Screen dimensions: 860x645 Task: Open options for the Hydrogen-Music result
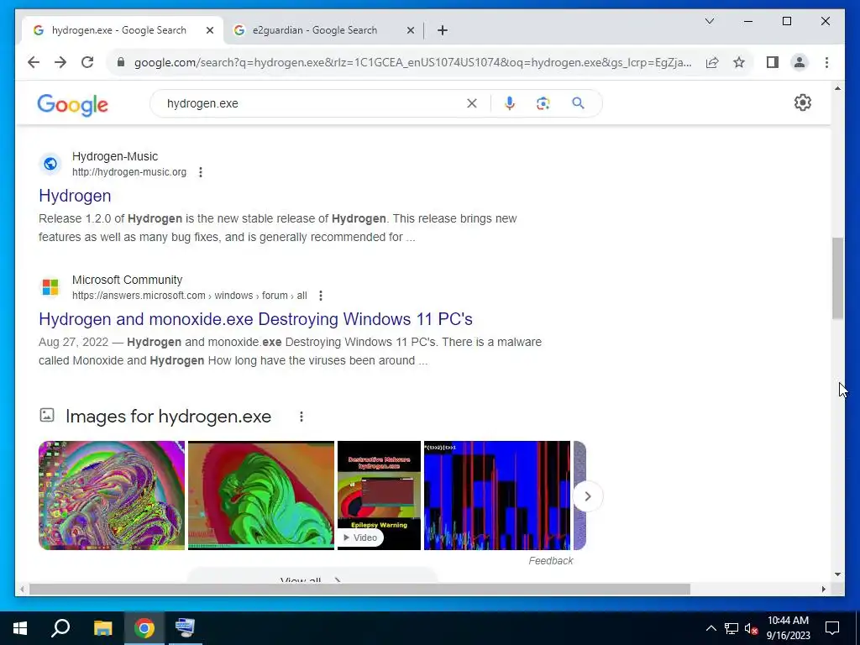201,172
